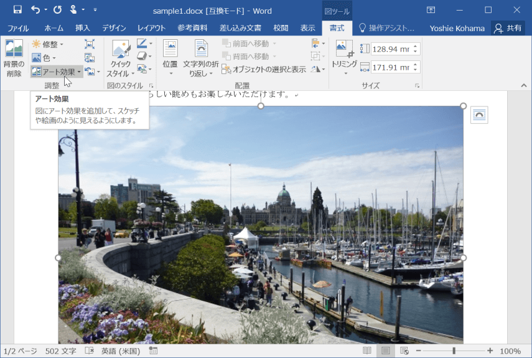The image size is (532, 358).
Task: Switch to the ホーム tab
Action: [54, 28]
